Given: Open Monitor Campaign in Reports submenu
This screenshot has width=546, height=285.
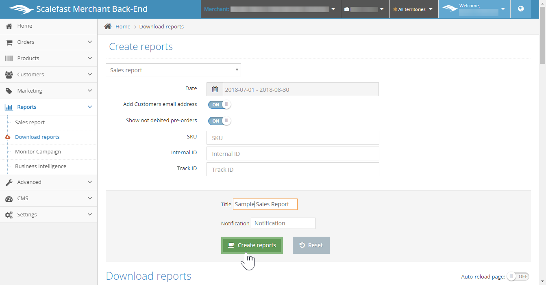Looking at the screenshot, I should (38, 151).
